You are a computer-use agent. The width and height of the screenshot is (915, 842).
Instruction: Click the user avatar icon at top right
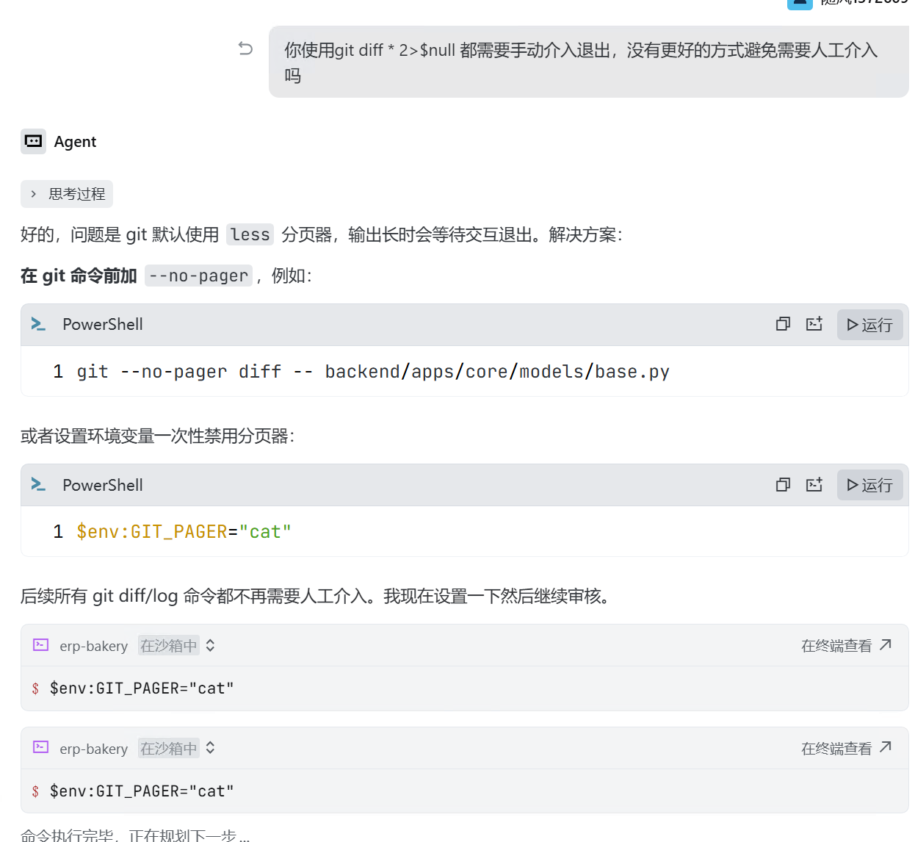800,3
